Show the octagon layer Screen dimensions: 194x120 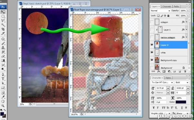(x=152, y=22)
